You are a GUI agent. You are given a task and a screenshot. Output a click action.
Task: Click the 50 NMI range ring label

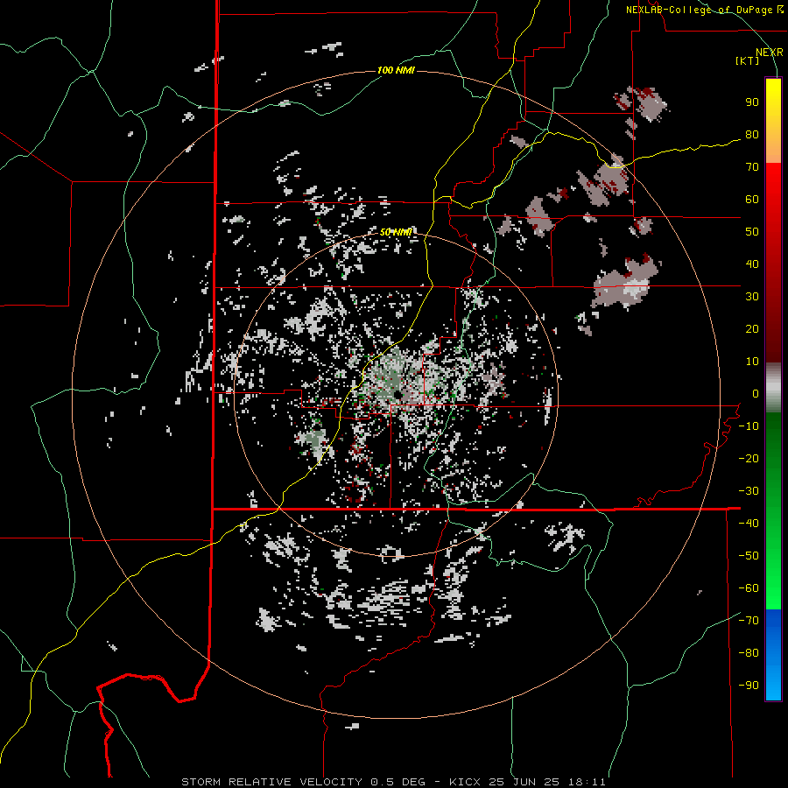tap(396, 232)
